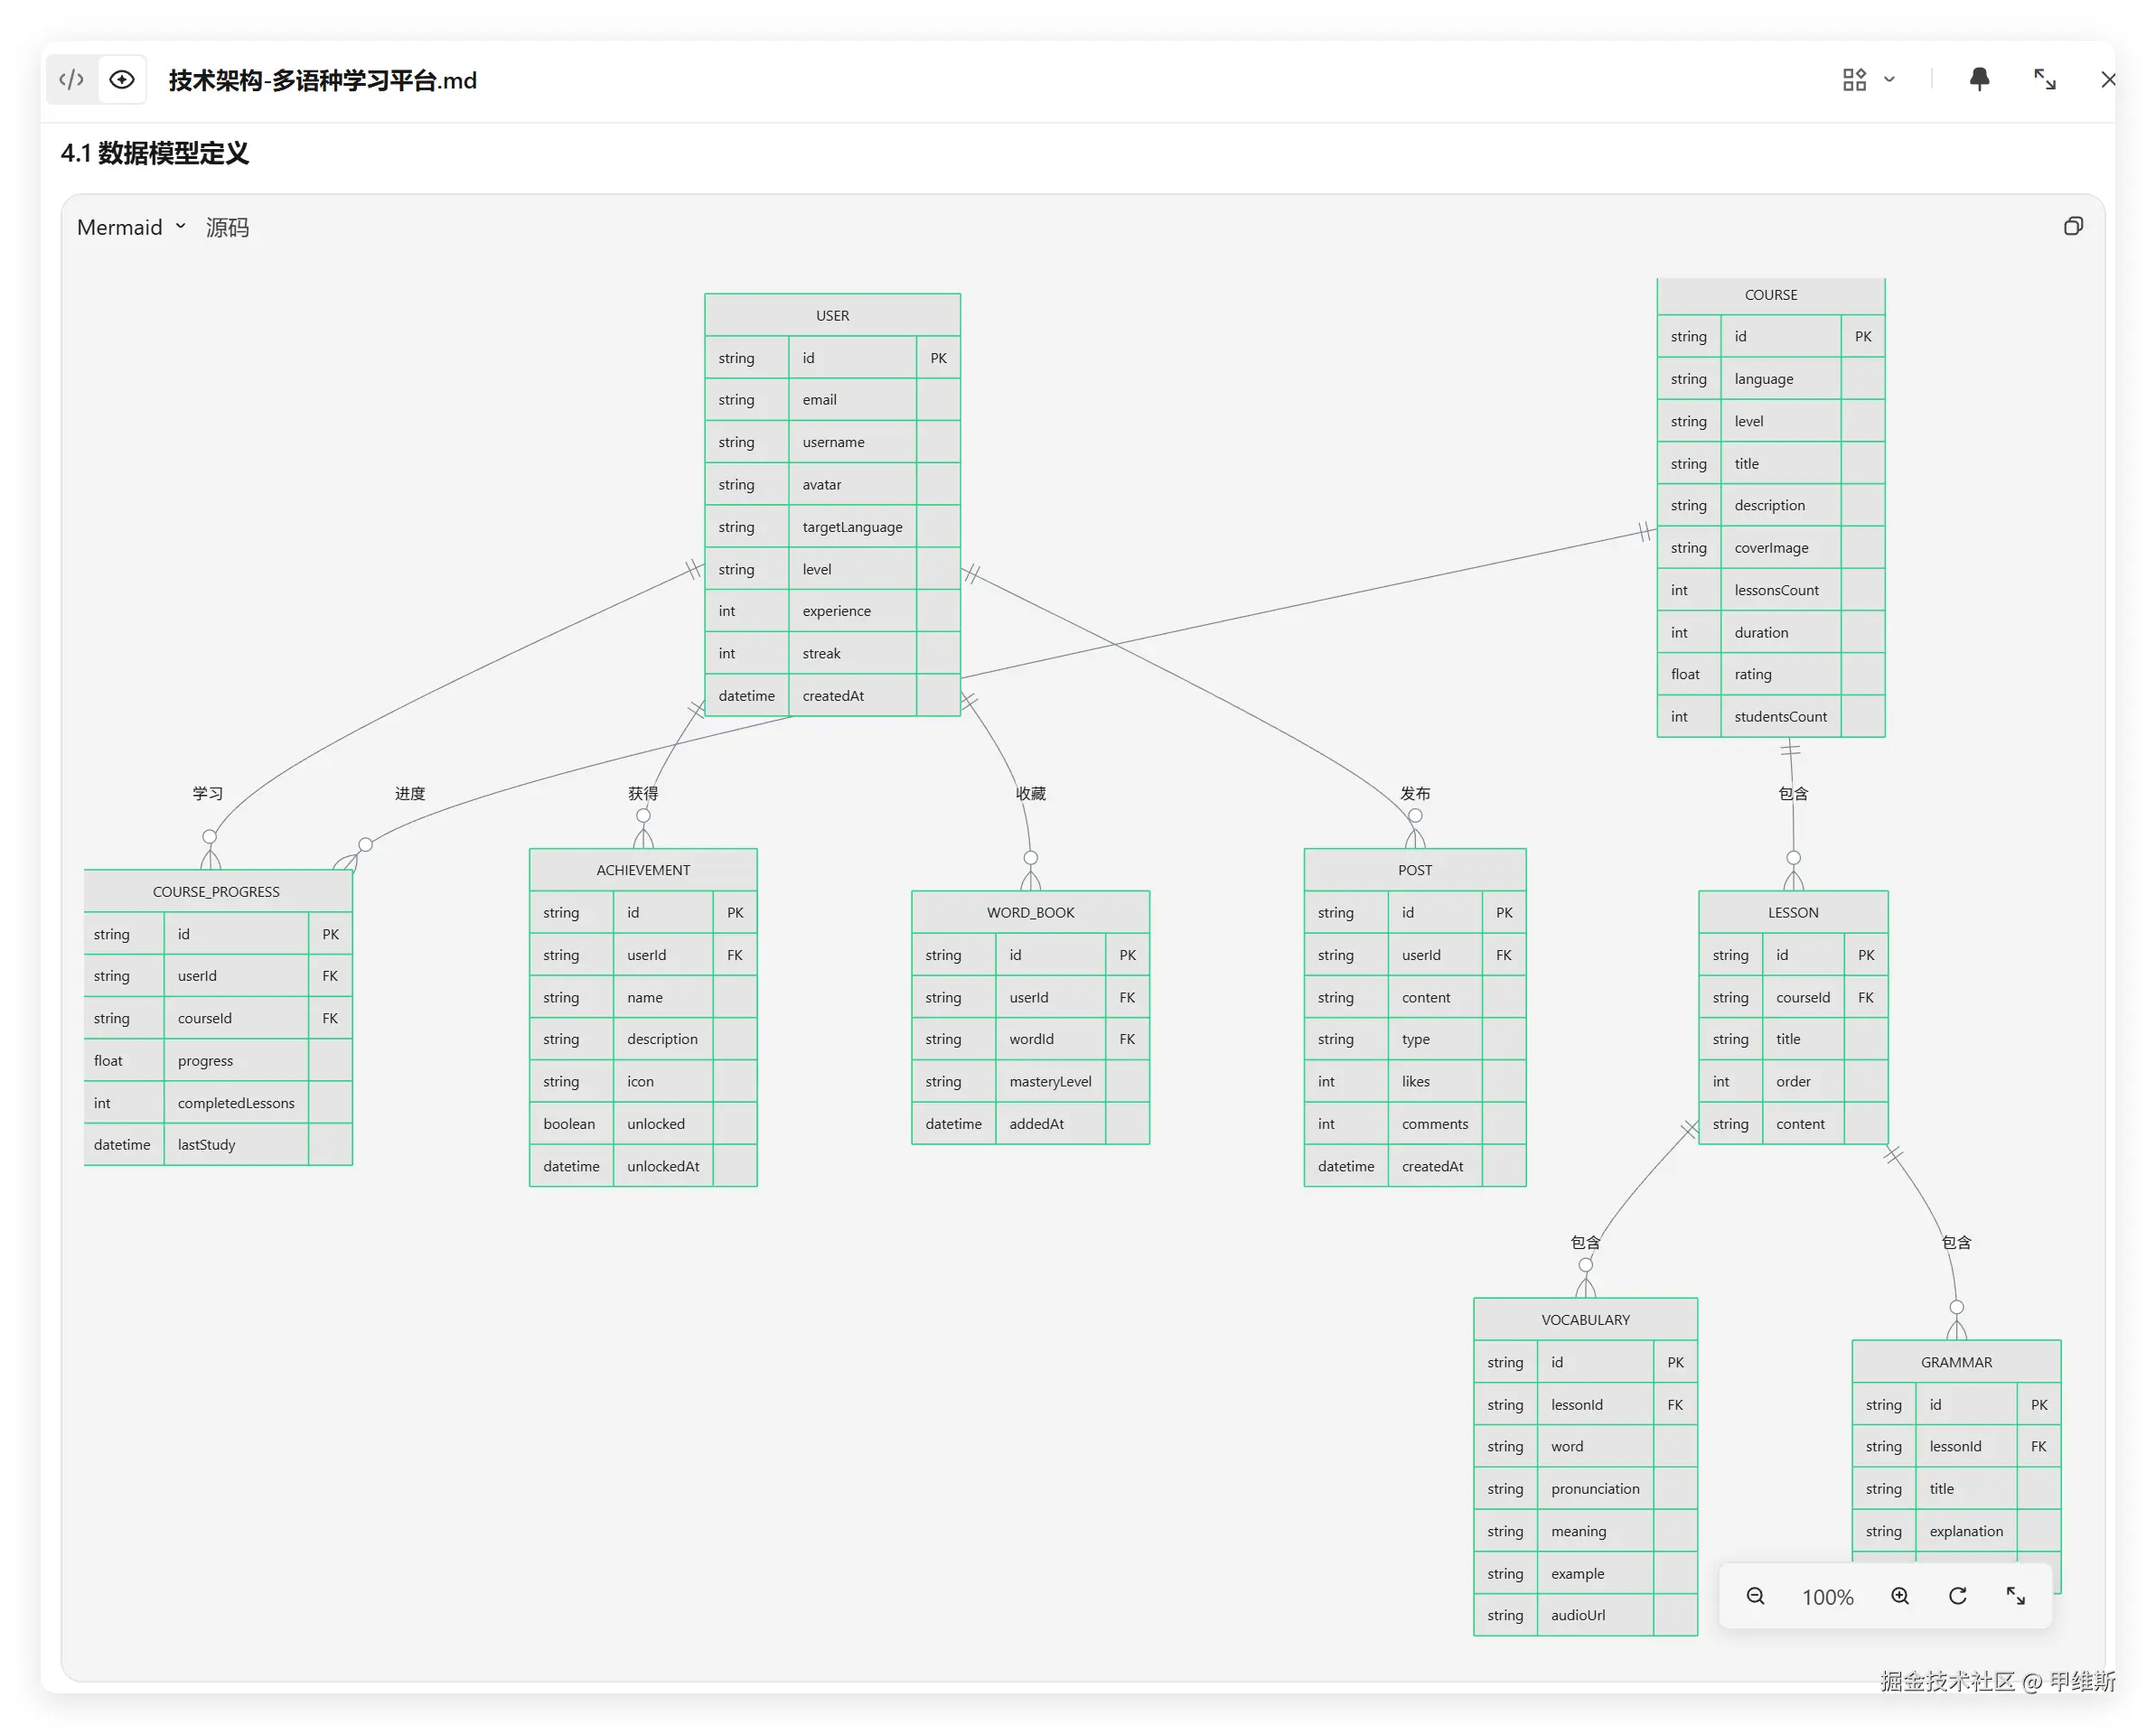
Task: Click completedLessons in COURSE_PROGRESS
Action: (x=236, y=1103)
